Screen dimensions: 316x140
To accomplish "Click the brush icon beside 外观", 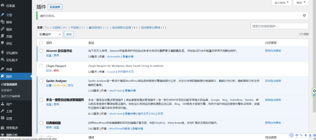I will click(2, 69).
